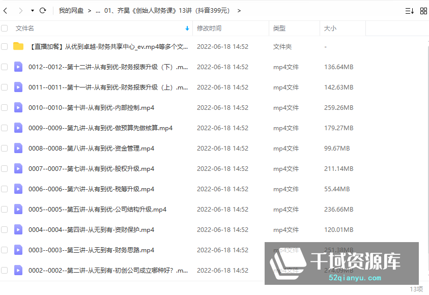The width and height of the screenshot is (429, 295).
Task: Expand chevron after 我的网盘 breadcrumb
Action: tap(90, 11)
